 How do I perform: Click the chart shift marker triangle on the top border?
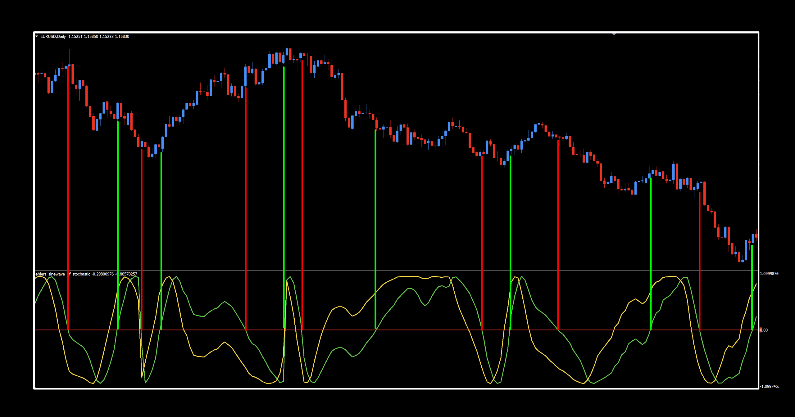coord(614,34)
